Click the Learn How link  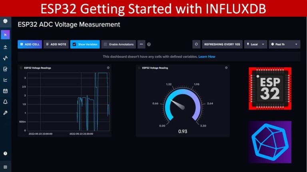pos(207,57)
